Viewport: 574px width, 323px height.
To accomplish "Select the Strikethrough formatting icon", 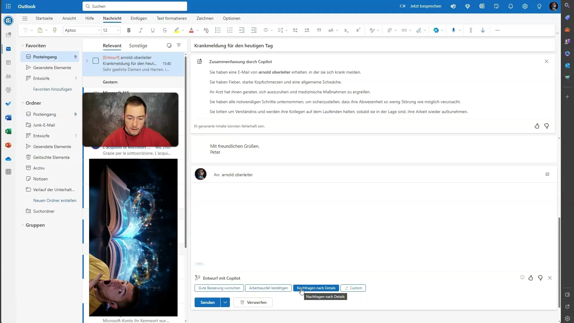I will click(165, 31).
